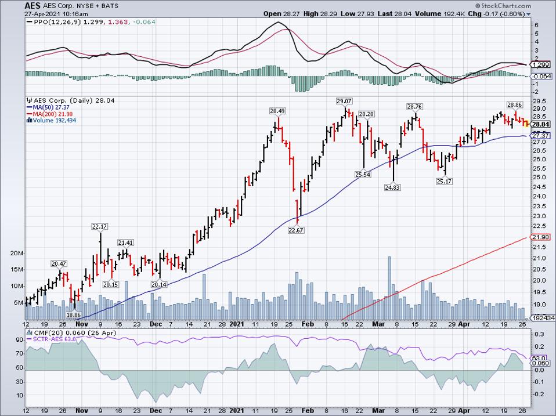Click the -0.064 histogram axis tag
The image size is (556, 416).
(541, 76)
